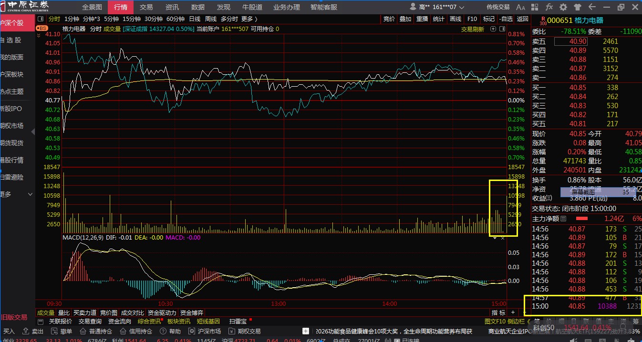The image size is (642, 342).
Task: Toggle -自选 watchlist button
Action: tap(506, 19)
